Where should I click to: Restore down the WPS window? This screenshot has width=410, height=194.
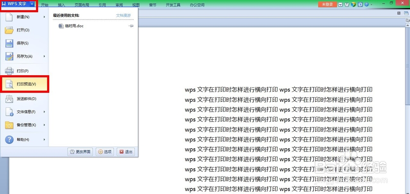(x=392, y=3)
